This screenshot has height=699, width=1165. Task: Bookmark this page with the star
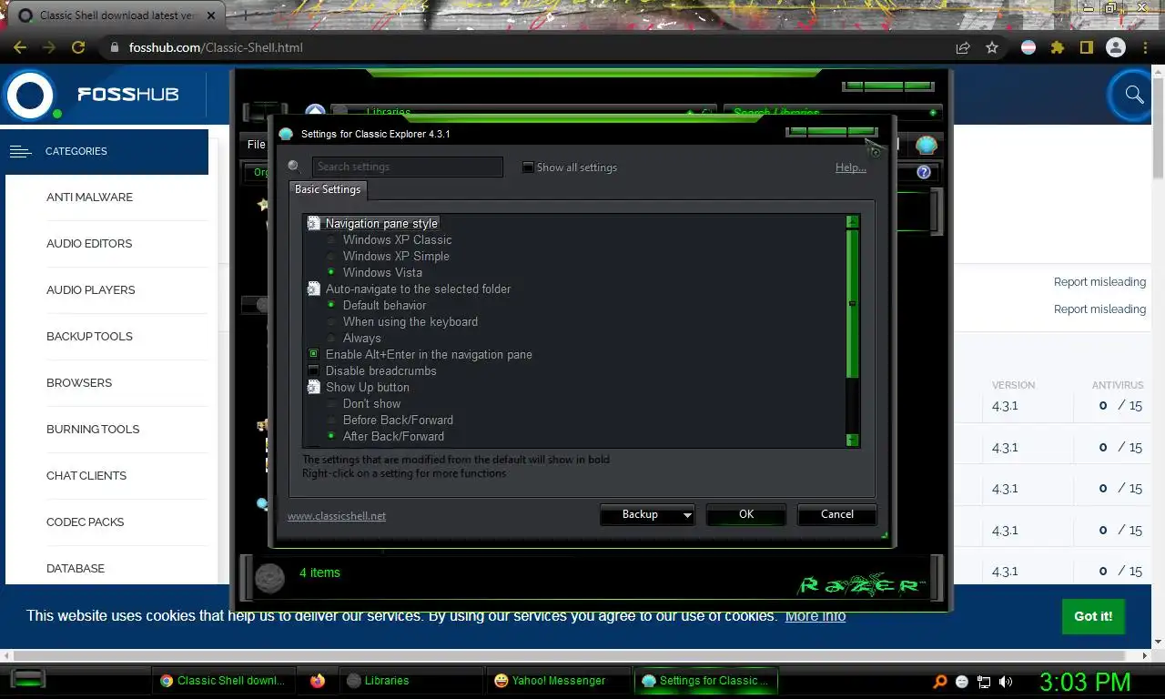pyautogui.click(x=992, y=47)
